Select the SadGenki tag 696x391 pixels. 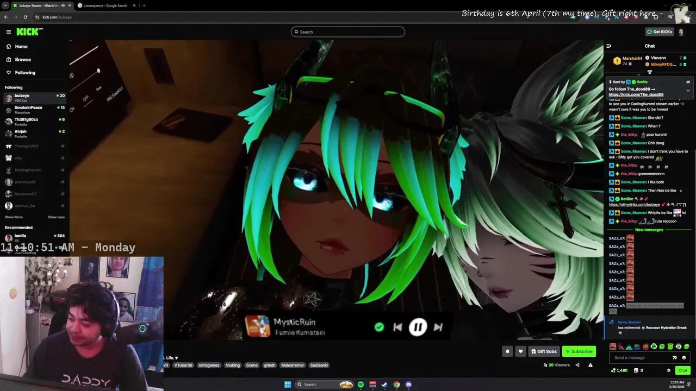[x=319, y=365]
